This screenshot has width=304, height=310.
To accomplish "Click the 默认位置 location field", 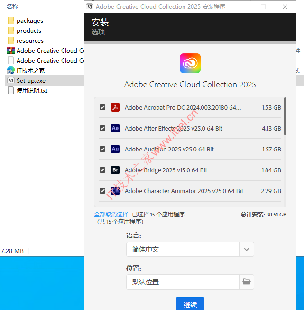I will [183, 282].
